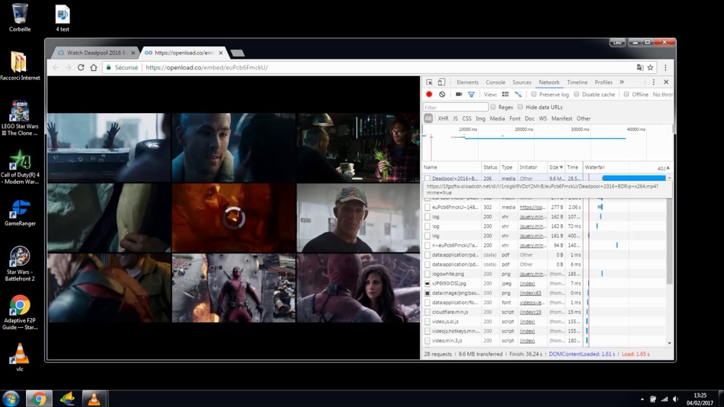This screenshot has width=724, height=407.
Task: Bookmark this page with the star icon
Action: 650,67
